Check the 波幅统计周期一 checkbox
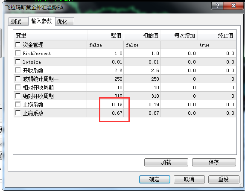The width and height of the screenshot is (245, 192). [18, 79]
